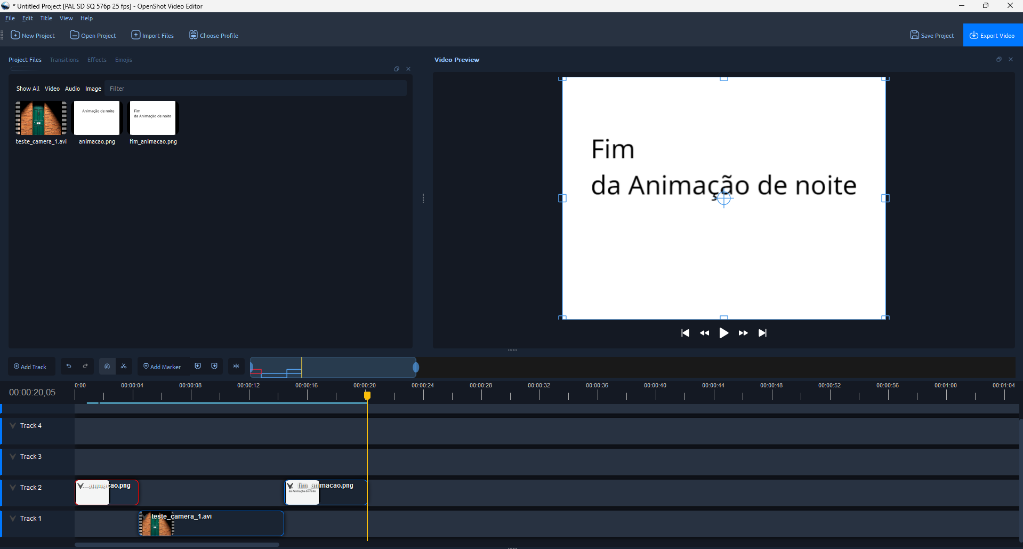Click the yellow playhead marker on ruler
The height and width of the screenshot is (549, 1023).
(367, 395)
